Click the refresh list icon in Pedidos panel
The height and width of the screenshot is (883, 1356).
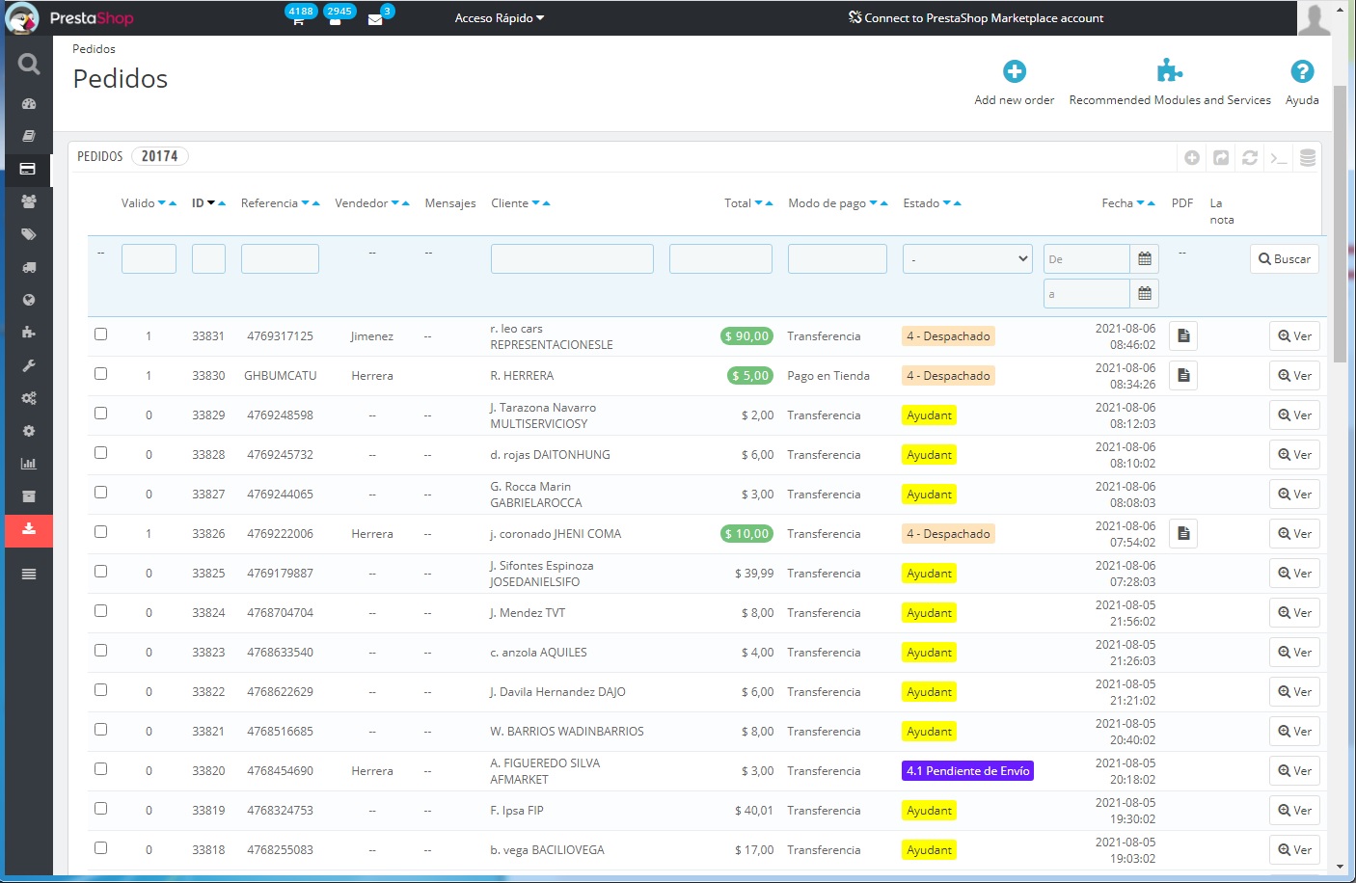tap(1250, 158)
